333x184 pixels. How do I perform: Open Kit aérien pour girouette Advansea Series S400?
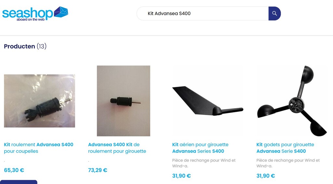point(200,148)
